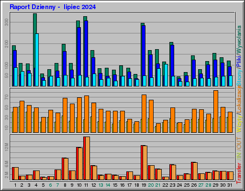Click the 'Wizyty' legend label
Viewport: 245px width, 191px height.
[239, 124]
